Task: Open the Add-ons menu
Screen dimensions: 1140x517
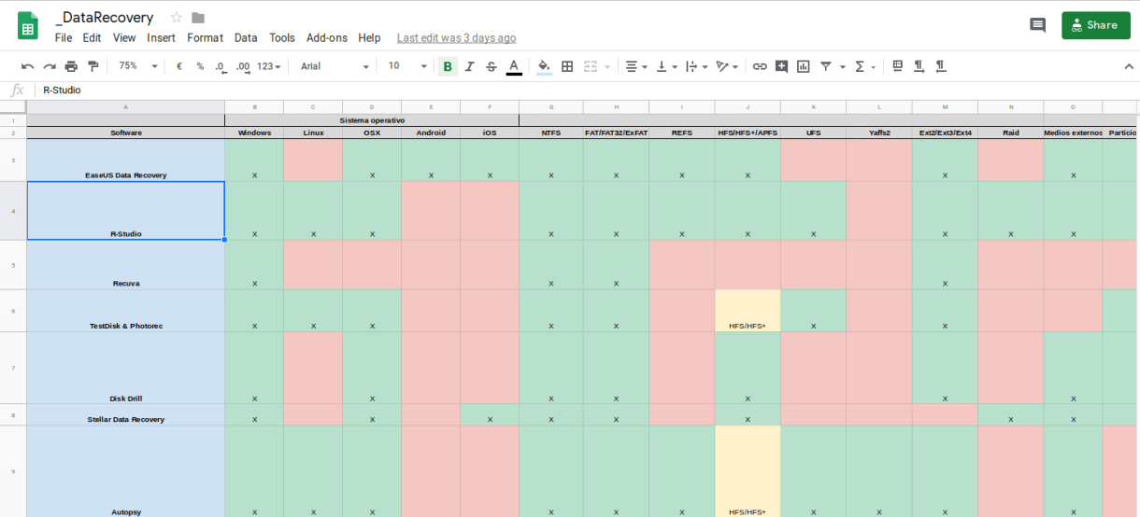Action: point(326,38)
